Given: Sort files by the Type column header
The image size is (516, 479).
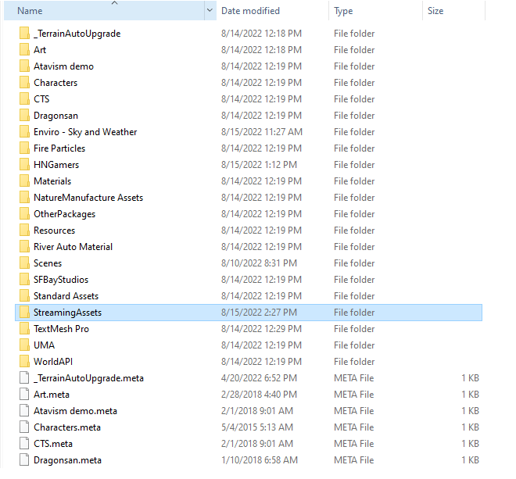Looking at the screenshot, I should [375, 10].
